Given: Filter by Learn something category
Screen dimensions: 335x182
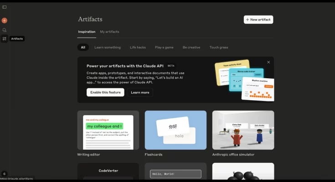Looking at the screenshot, I should [x=108, y=47].
